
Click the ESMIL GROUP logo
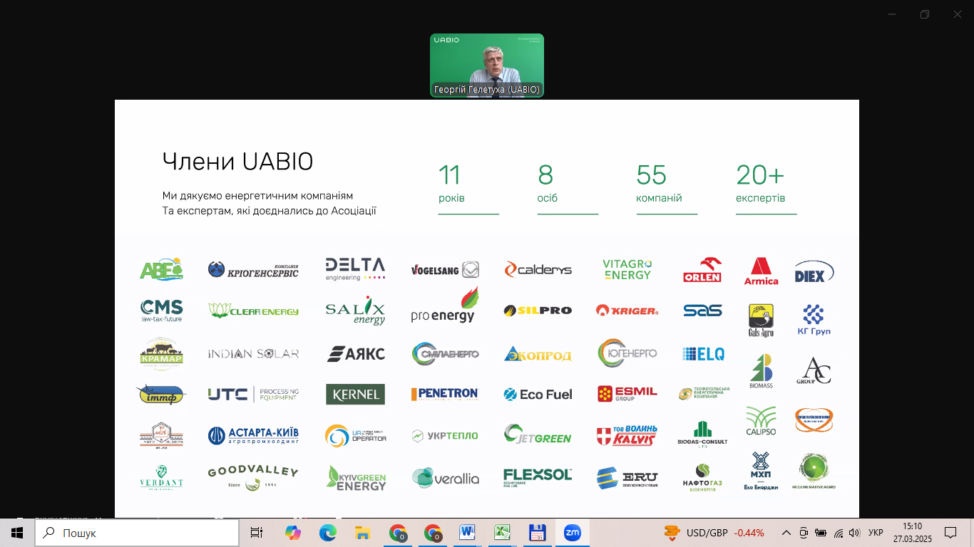tap(627, 394)
